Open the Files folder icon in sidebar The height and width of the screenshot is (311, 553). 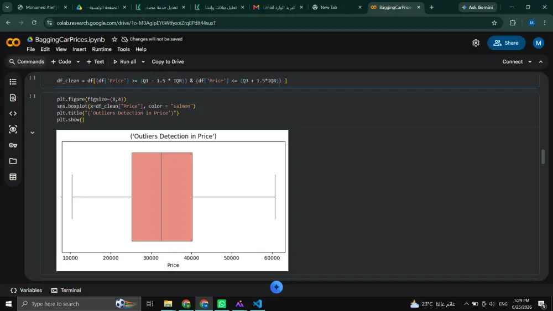13,161
